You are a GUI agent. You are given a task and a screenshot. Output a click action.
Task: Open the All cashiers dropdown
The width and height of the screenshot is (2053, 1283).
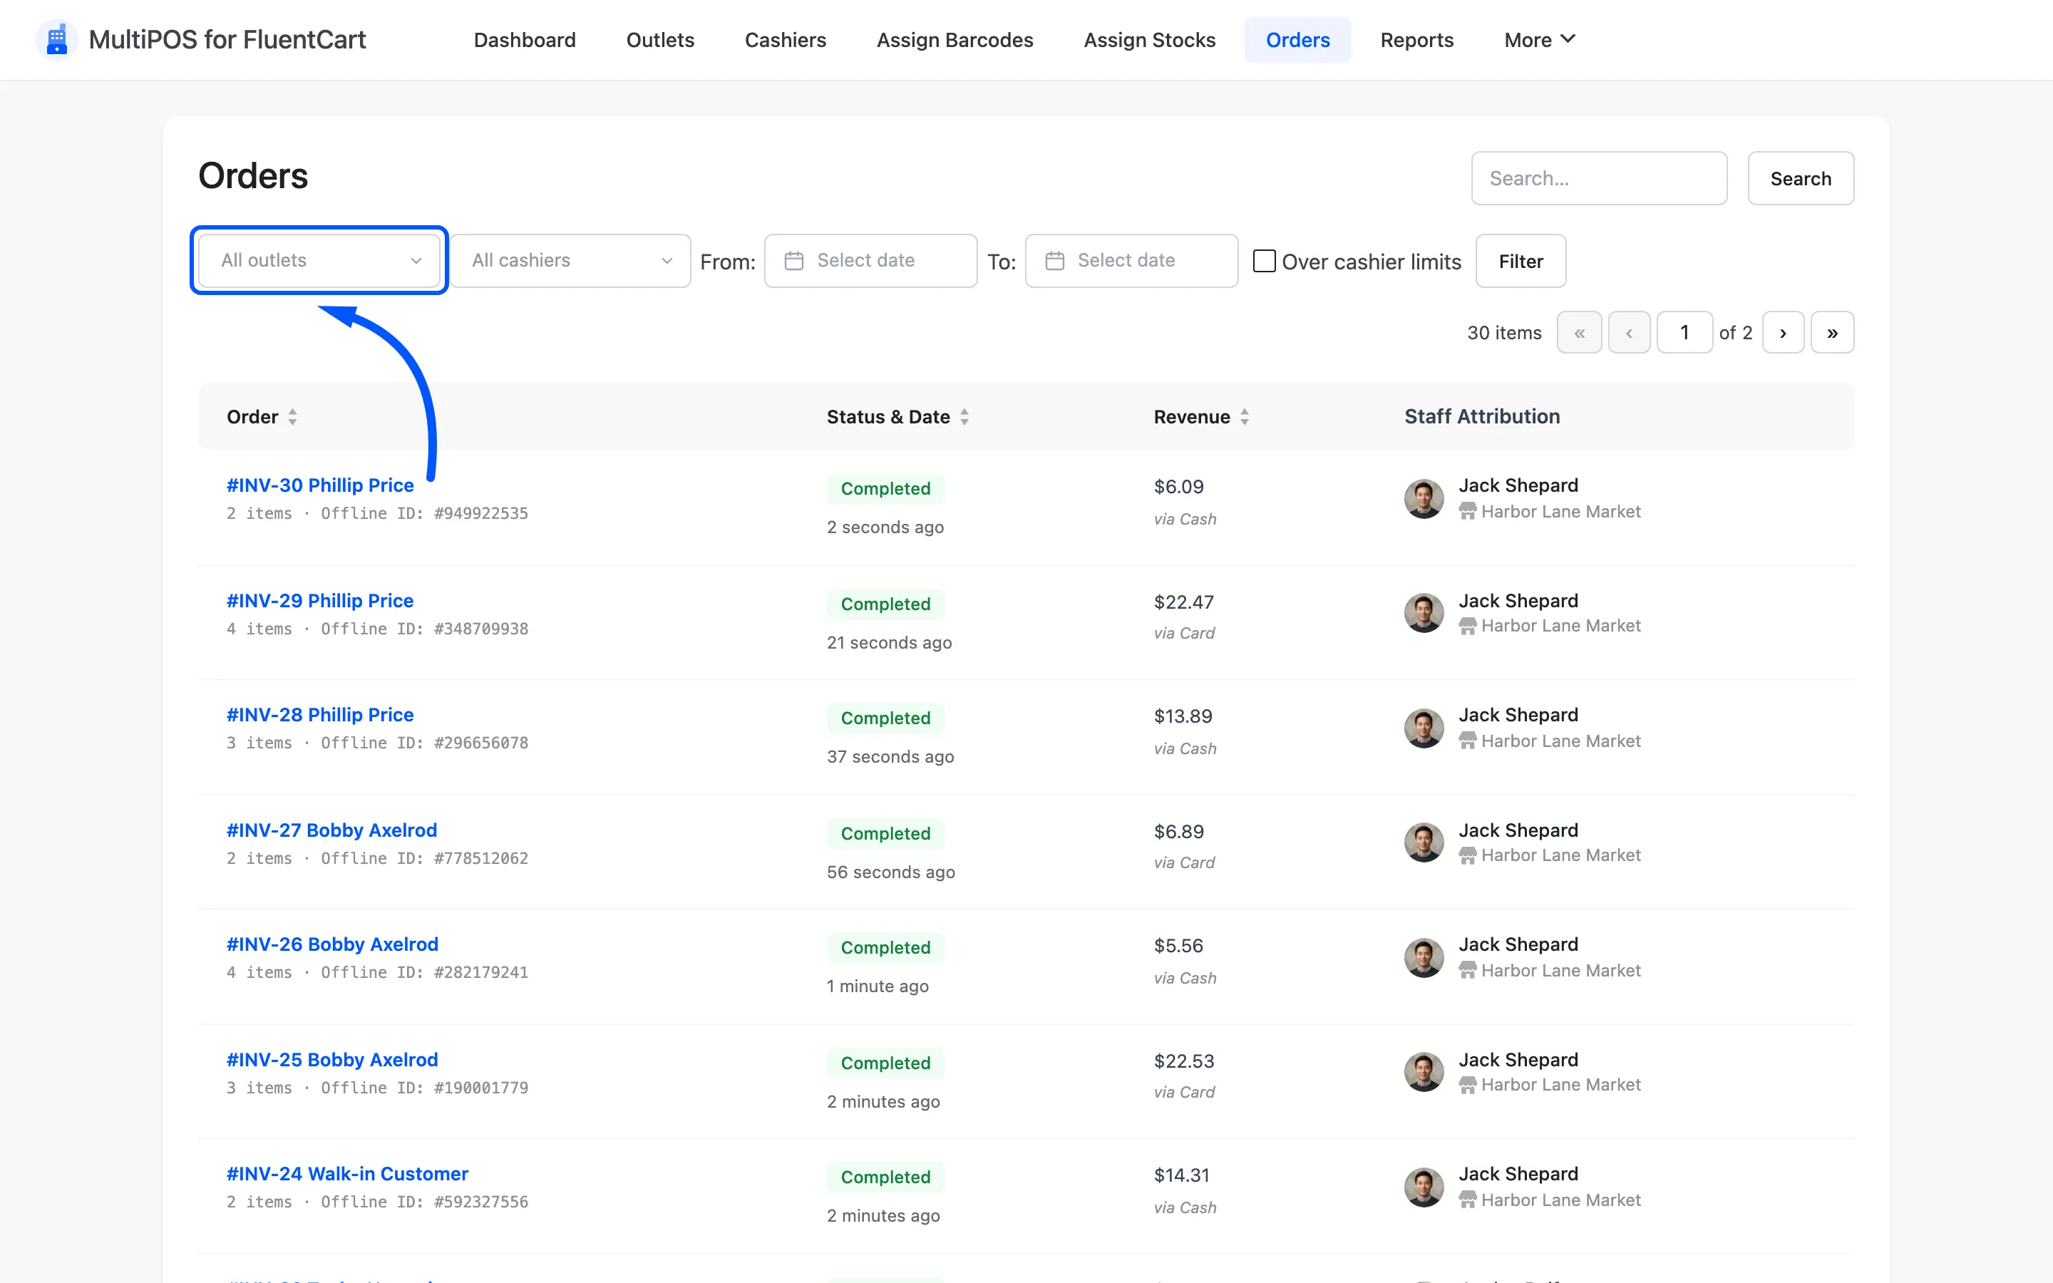pyautogui.click(x=570, y=260)
